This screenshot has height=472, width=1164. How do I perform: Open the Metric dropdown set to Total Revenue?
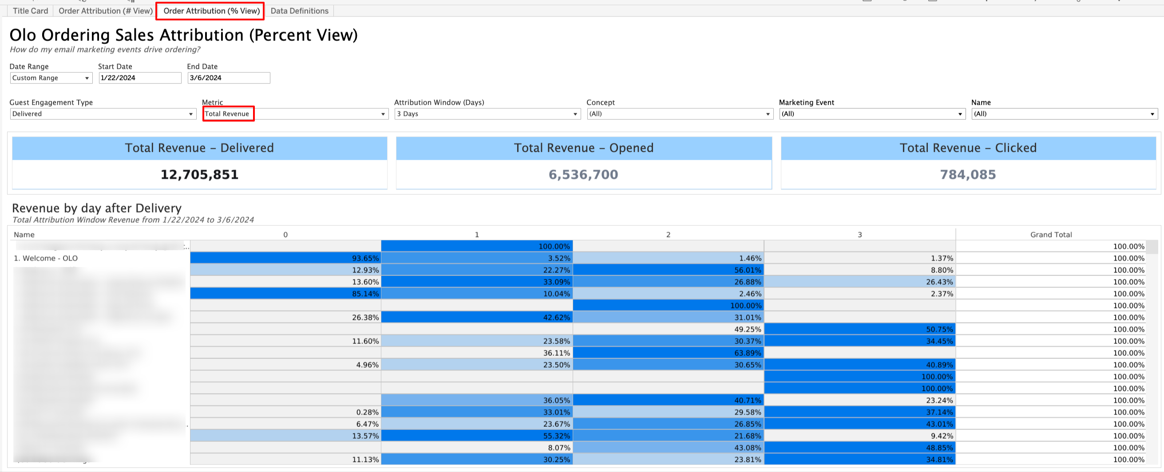(295, 114)
